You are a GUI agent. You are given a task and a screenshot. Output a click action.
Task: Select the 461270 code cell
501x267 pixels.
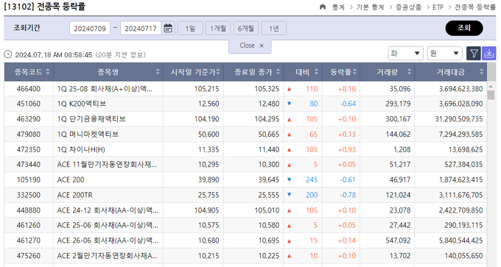pyautogui.click(x=29, y=241)
